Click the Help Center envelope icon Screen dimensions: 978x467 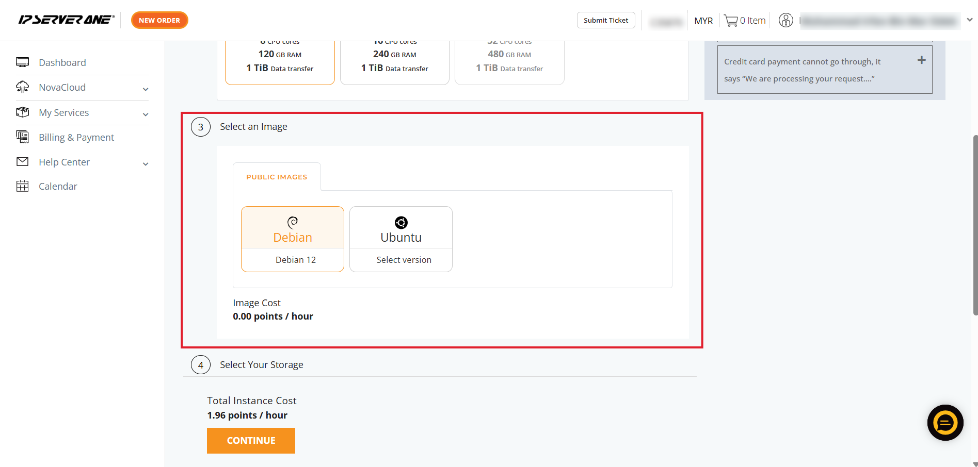coord(22,162)
